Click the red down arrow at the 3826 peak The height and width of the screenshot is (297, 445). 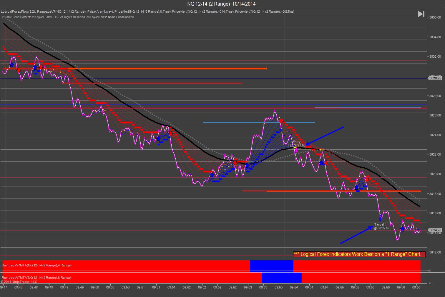point(281,121)
